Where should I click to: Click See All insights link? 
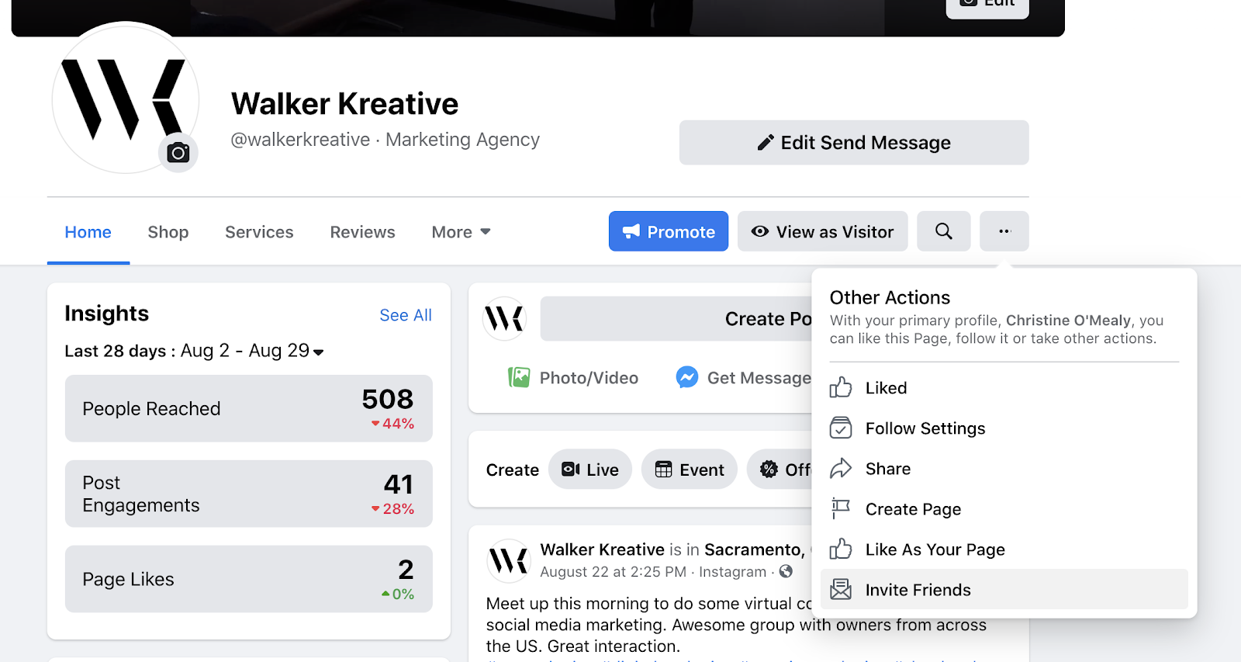pos(406,315)
